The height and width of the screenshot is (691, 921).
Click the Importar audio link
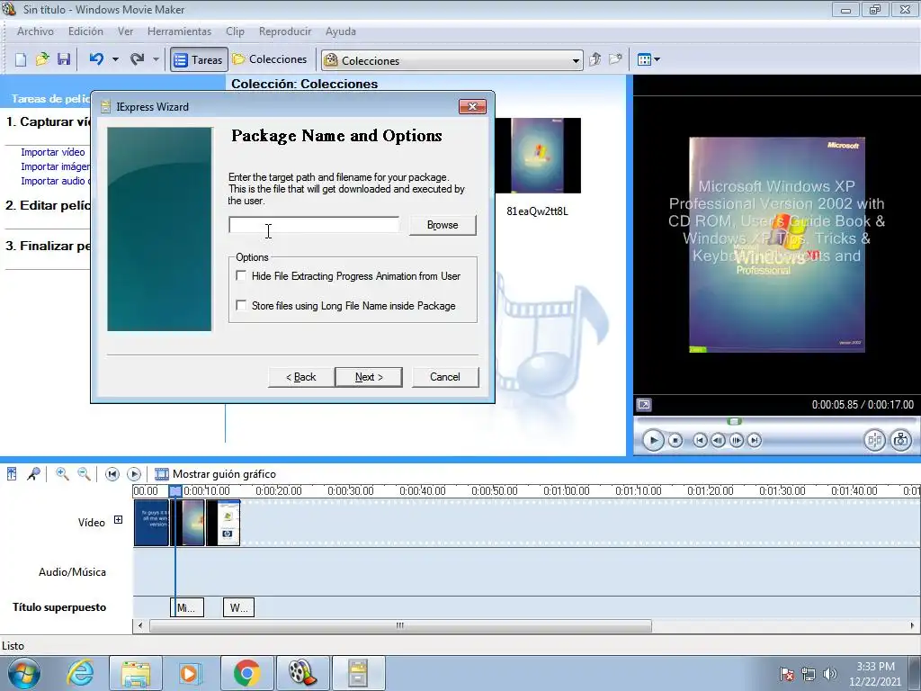[x=55, y=181]
